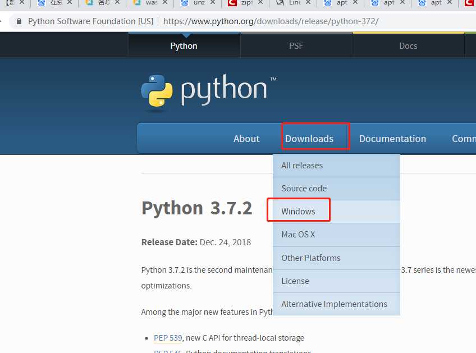476x353 pixels.
Task: Follow the 'PEP 539' link
Action: click(x=168, y=338)
